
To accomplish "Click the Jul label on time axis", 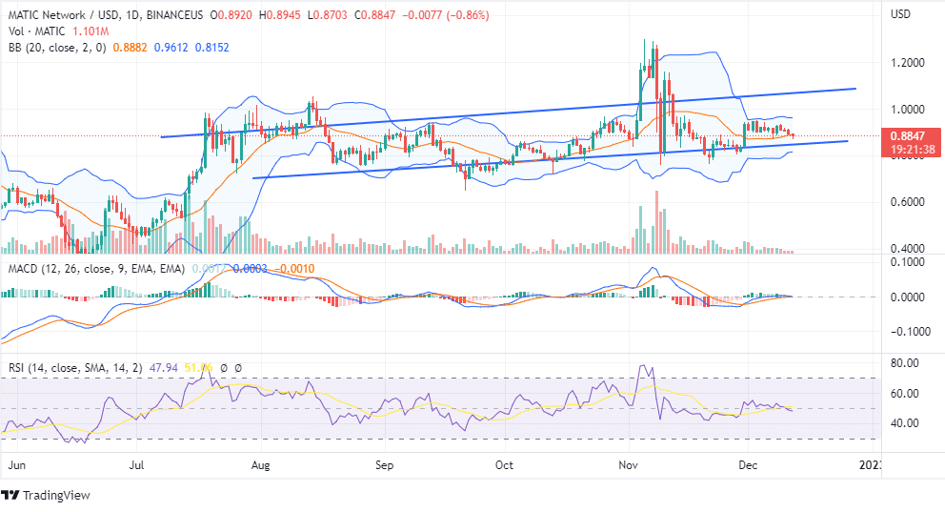I will pyautogui.click(x=137, y=465).
